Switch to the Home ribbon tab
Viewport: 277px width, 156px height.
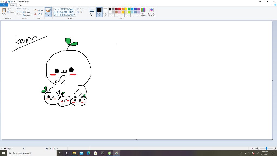click(12, 5)
